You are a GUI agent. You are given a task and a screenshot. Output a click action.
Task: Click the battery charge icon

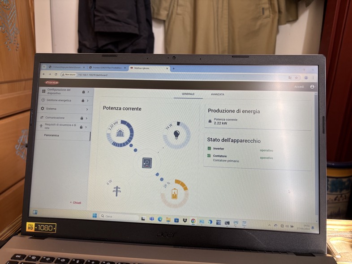pos(175,193)
